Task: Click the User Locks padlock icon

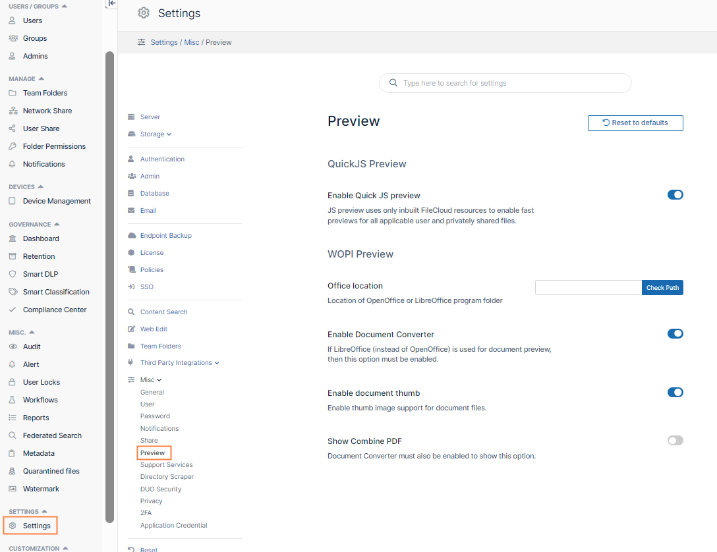Action: tap(12, 382)
